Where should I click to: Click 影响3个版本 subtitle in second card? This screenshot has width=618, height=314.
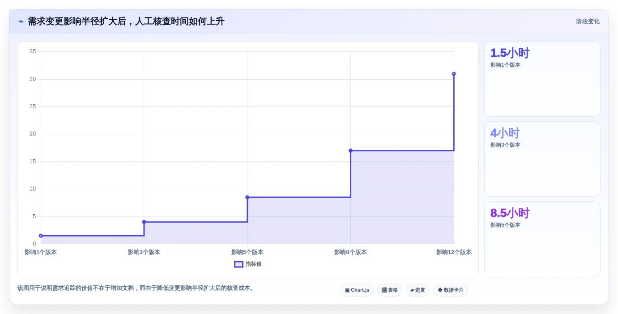pyautogui.click(x=505, y=145)
